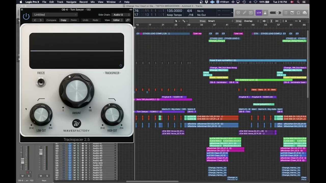Open the Note Pads button
Image resolution: width=326 pixels, height=183 pixels.
(292, 13)
